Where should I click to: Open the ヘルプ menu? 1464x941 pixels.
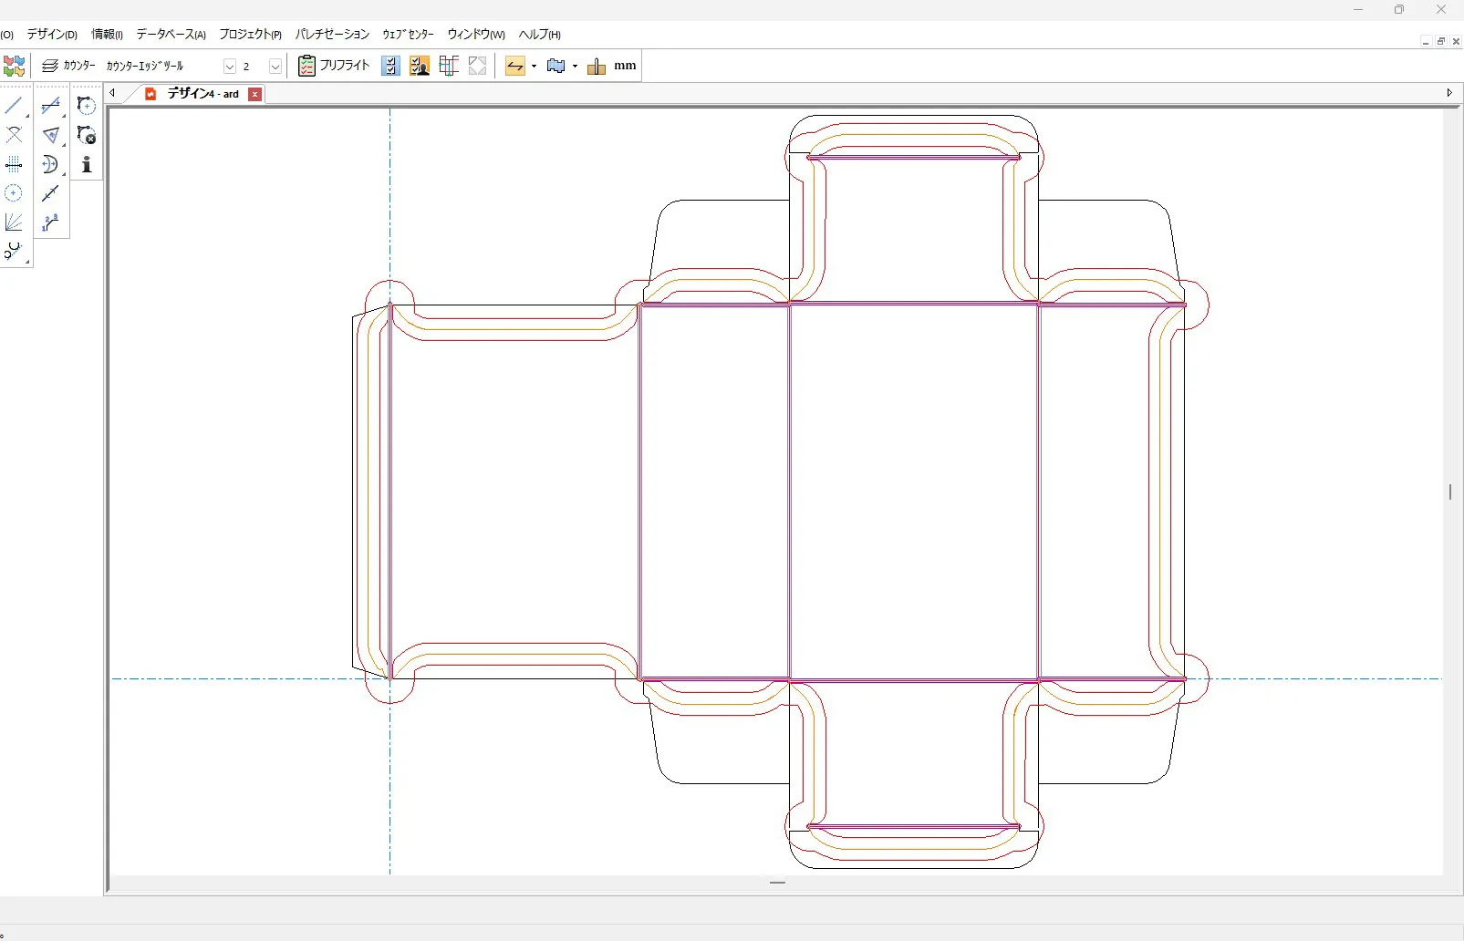539,35
